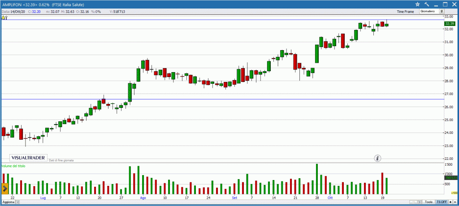Click the alarm bell icon on chart
The image size is (459, 206).
pyautogui.click(x=3, y=17)
